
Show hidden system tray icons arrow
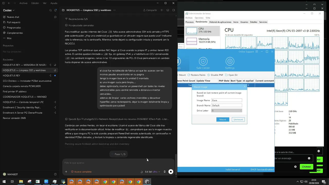[x=298, y=182]
